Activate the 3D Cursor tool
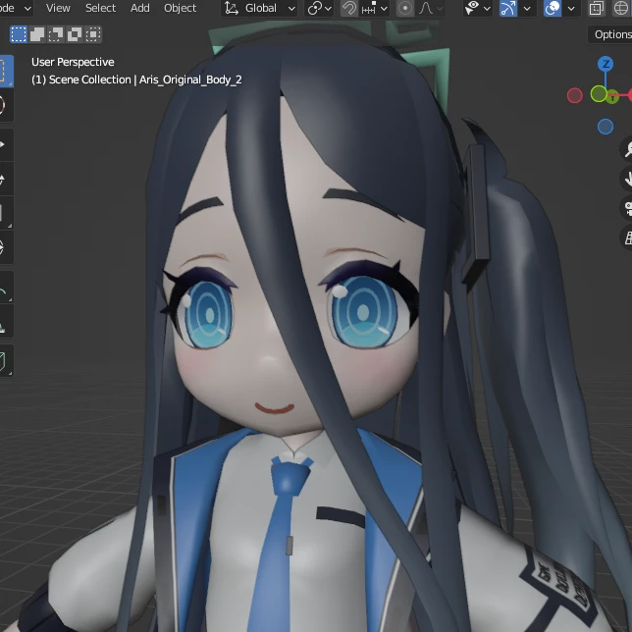 [6, 106]
